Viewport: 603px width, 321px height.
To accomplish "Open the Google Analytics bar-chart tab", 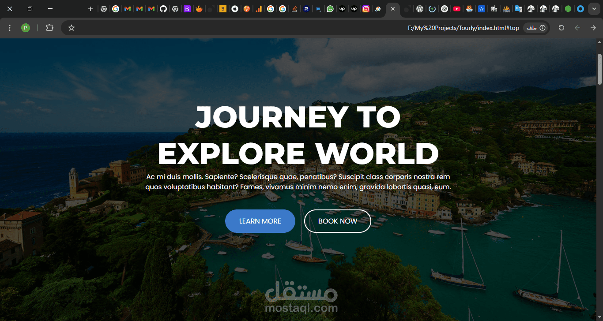I will pos(259,9).
